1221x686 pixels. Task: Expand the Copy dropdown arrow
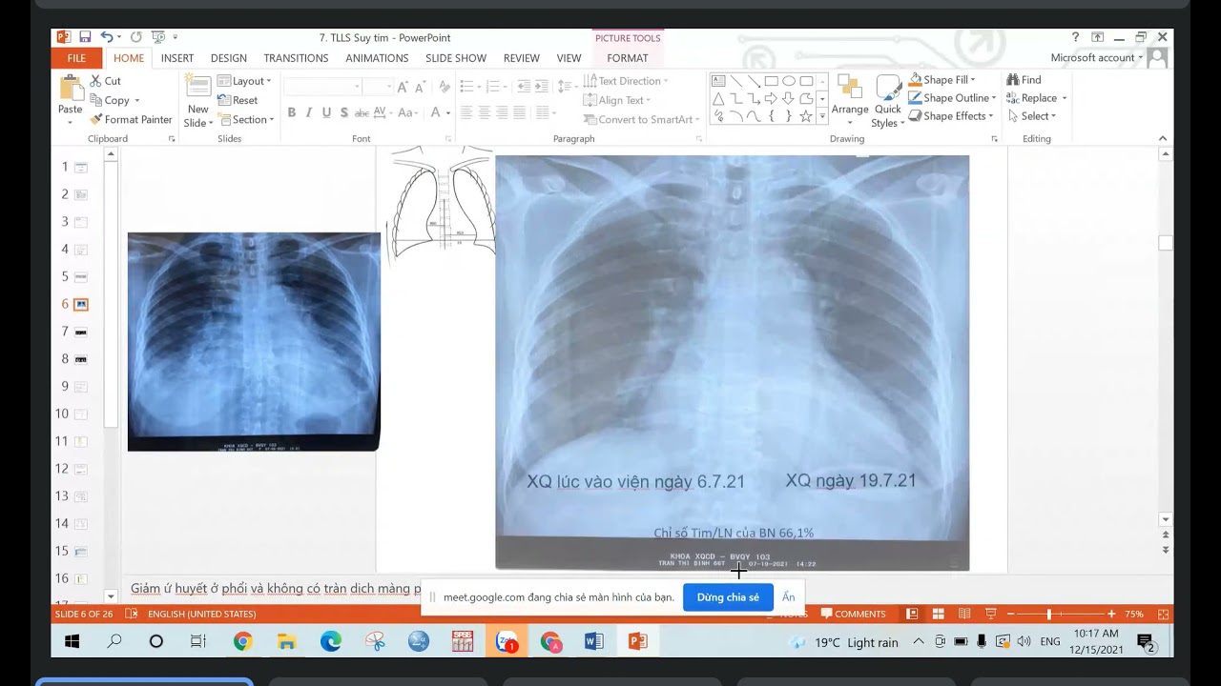[136, 100]
